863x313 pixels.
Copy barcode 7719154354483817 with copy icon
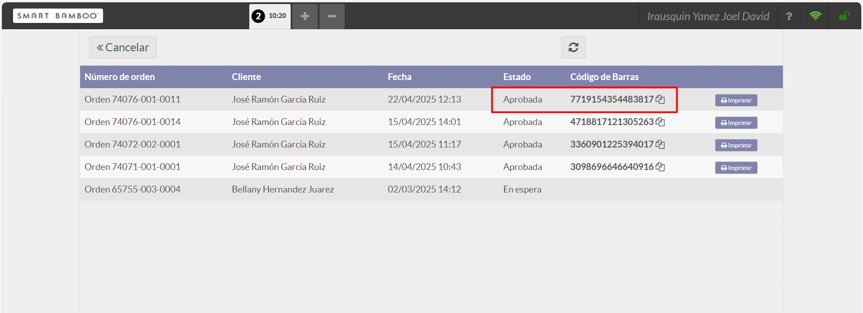pos(660,99)
